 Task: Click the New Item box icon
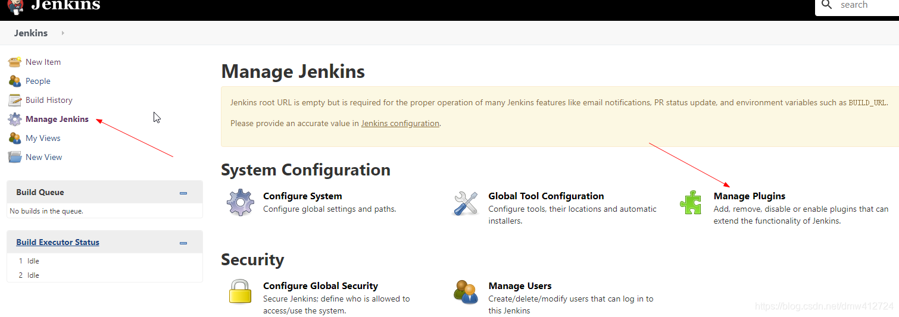tap(15, 62)
